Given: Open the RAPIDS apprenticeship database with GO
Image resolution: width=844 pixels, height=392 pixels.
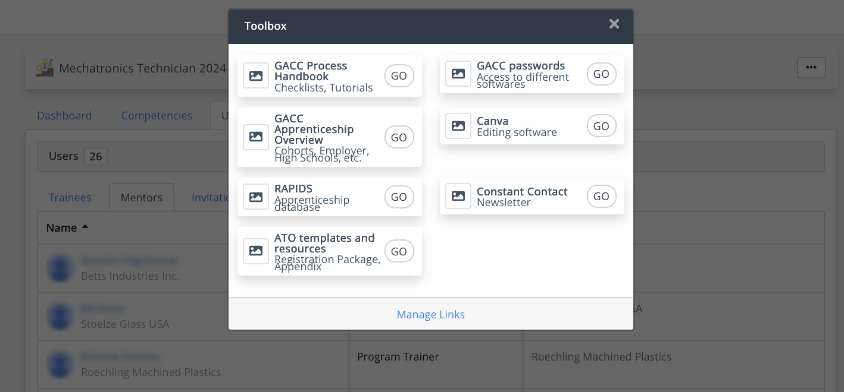Looking at the screenshot, I should pos(399,197).
